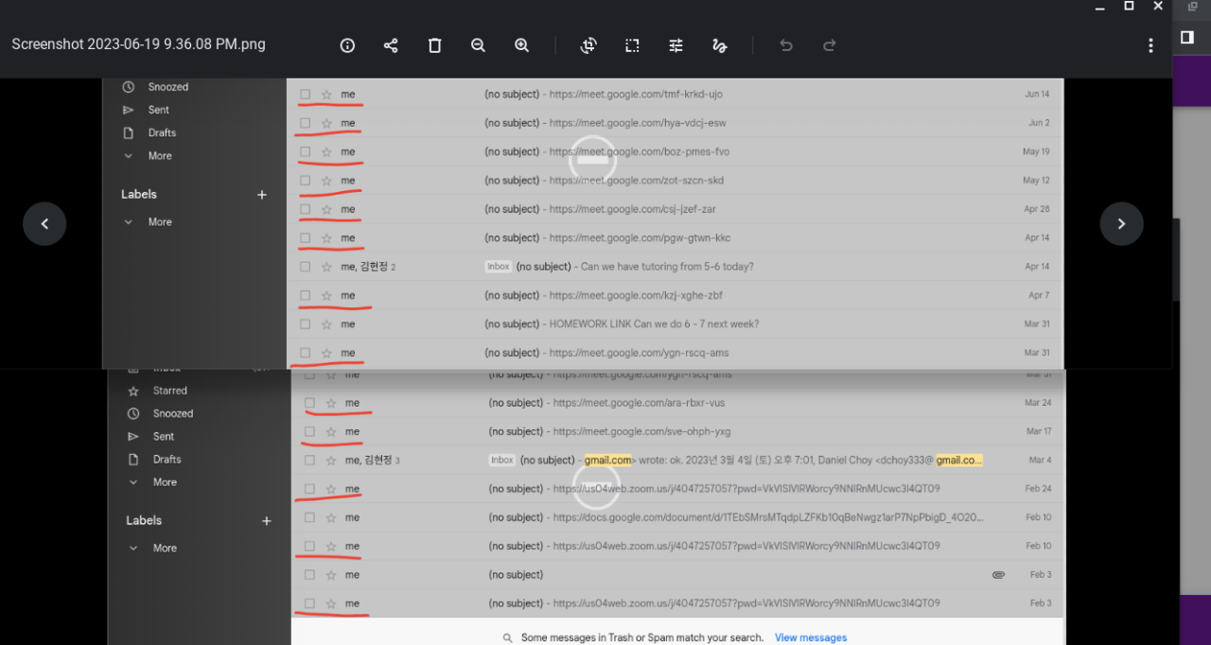
Task: Select the HOMEWORK LINK email checkbox
Action: 305,324
